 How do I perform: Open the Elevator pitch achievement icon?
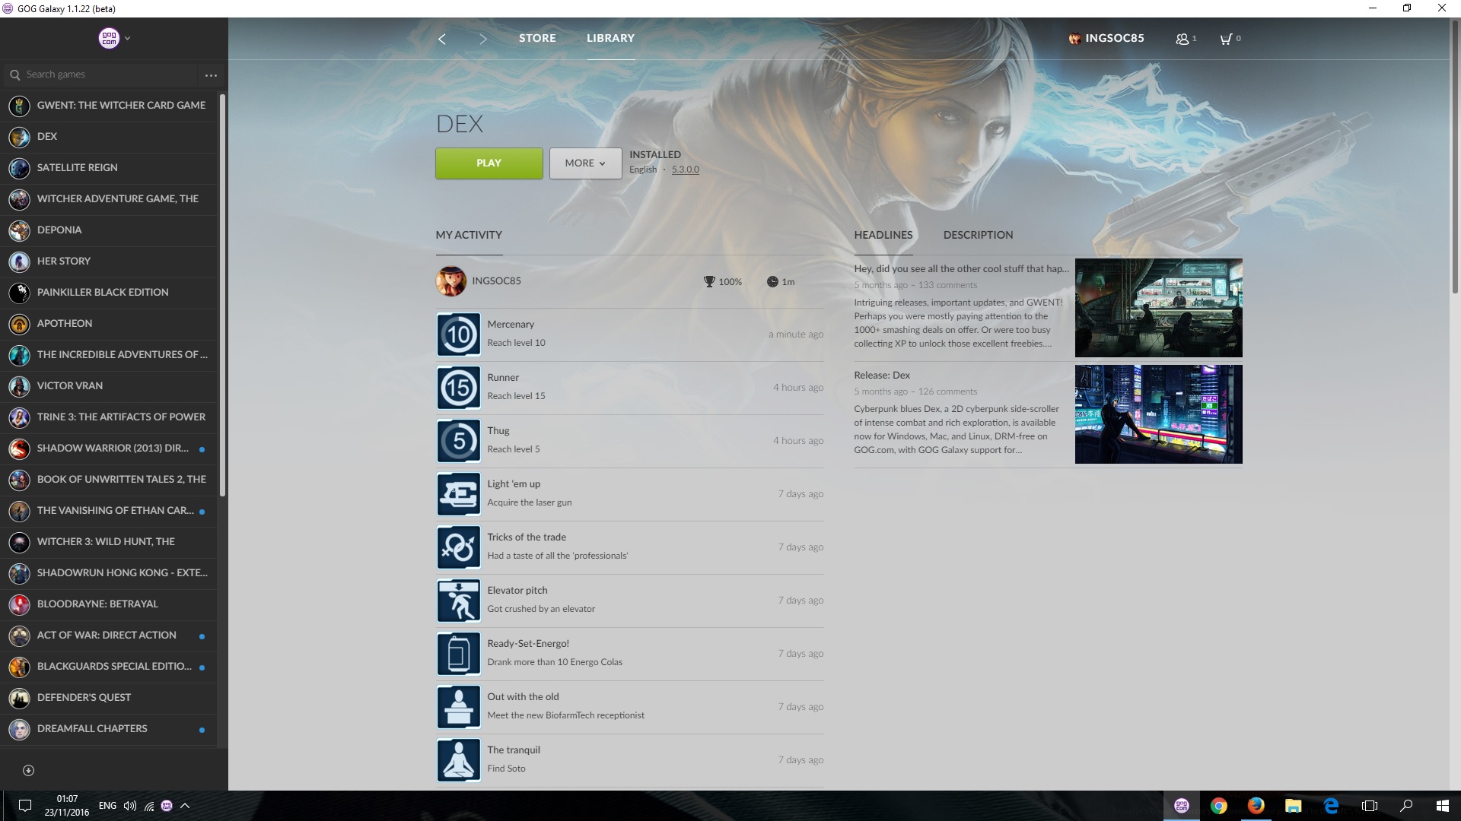point(458,601)
